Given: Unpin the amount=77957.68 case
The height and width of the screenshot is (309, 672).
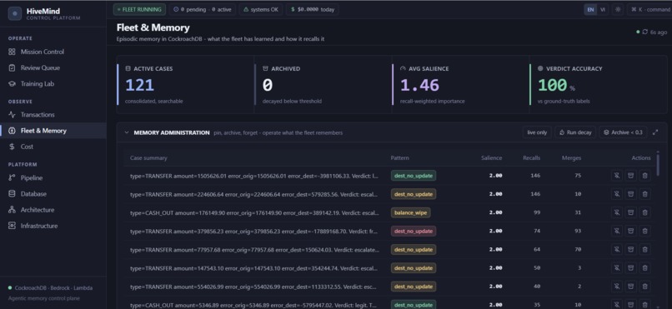Looking at the screenshot, I should [x=617, y=249].
